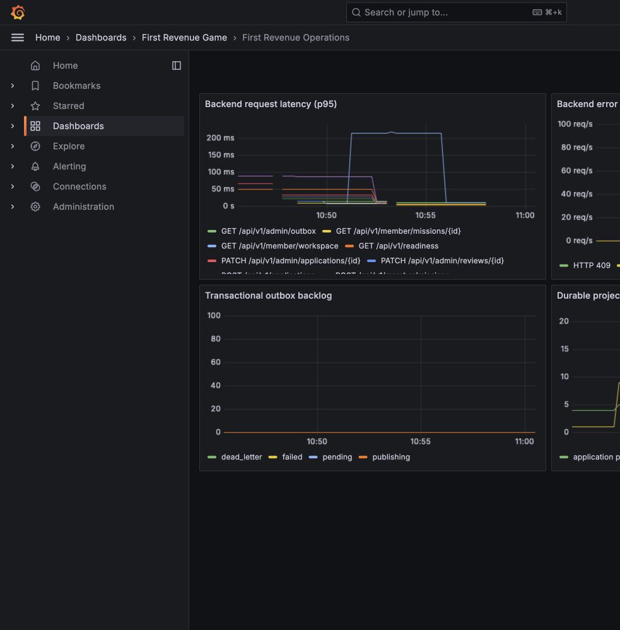620x630 pixels.
Task: Click the keyboard shortcut icon in search
Action: [x=537, y=13]
